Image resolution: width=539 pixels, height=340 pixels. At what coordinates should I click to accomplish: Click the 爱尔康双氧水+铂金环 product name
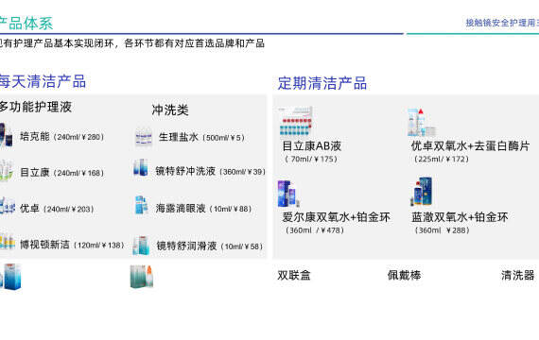(x=337, y=217)
